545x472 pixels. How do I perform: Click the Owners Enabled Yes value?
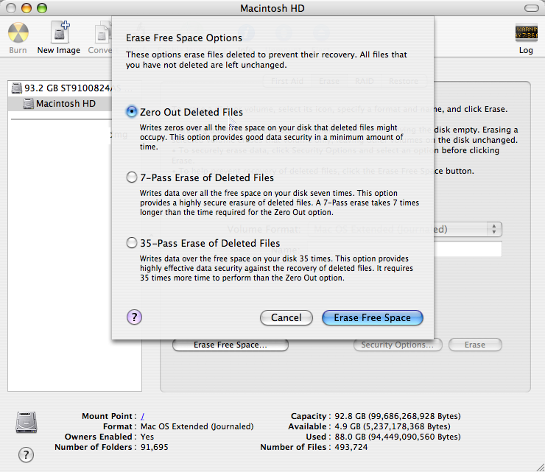tap(147, 437)
